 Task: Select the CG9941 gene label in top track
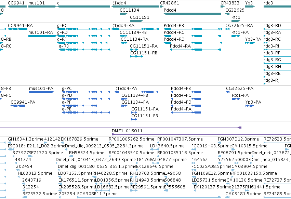pos(16,3)
